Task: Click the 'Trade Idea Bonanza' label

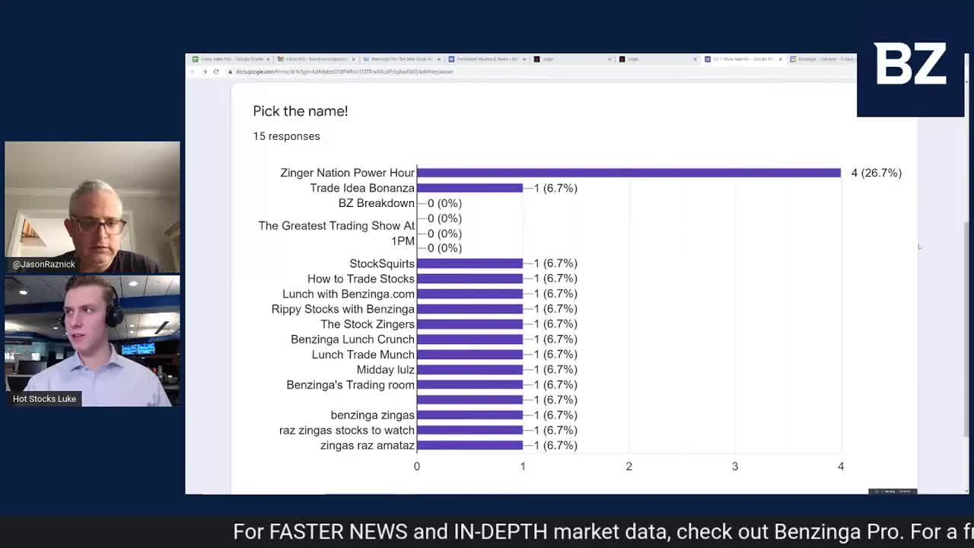Action: pos(362,188)
